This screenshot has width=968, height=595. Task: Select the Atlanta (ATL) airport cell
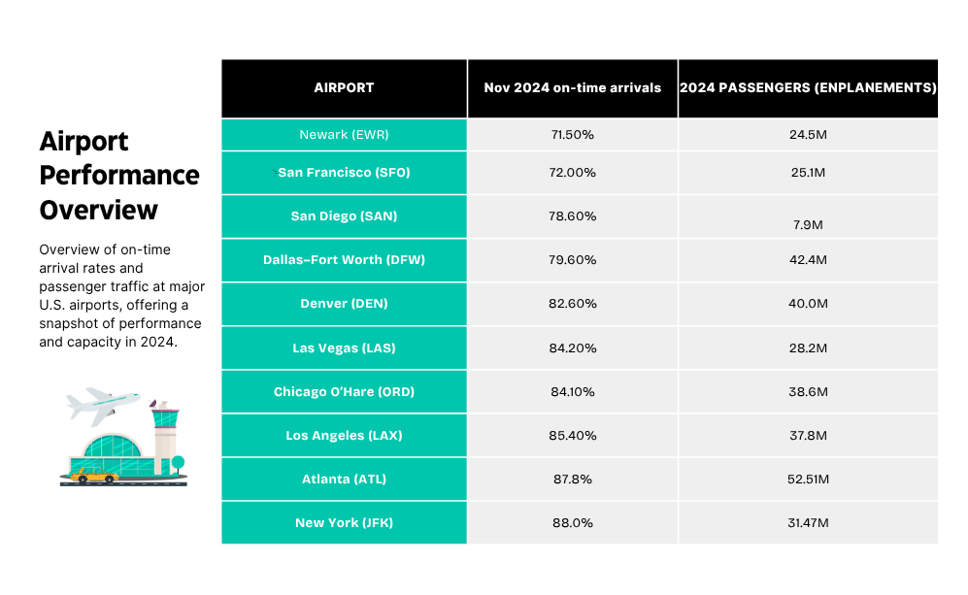point(344,479)
